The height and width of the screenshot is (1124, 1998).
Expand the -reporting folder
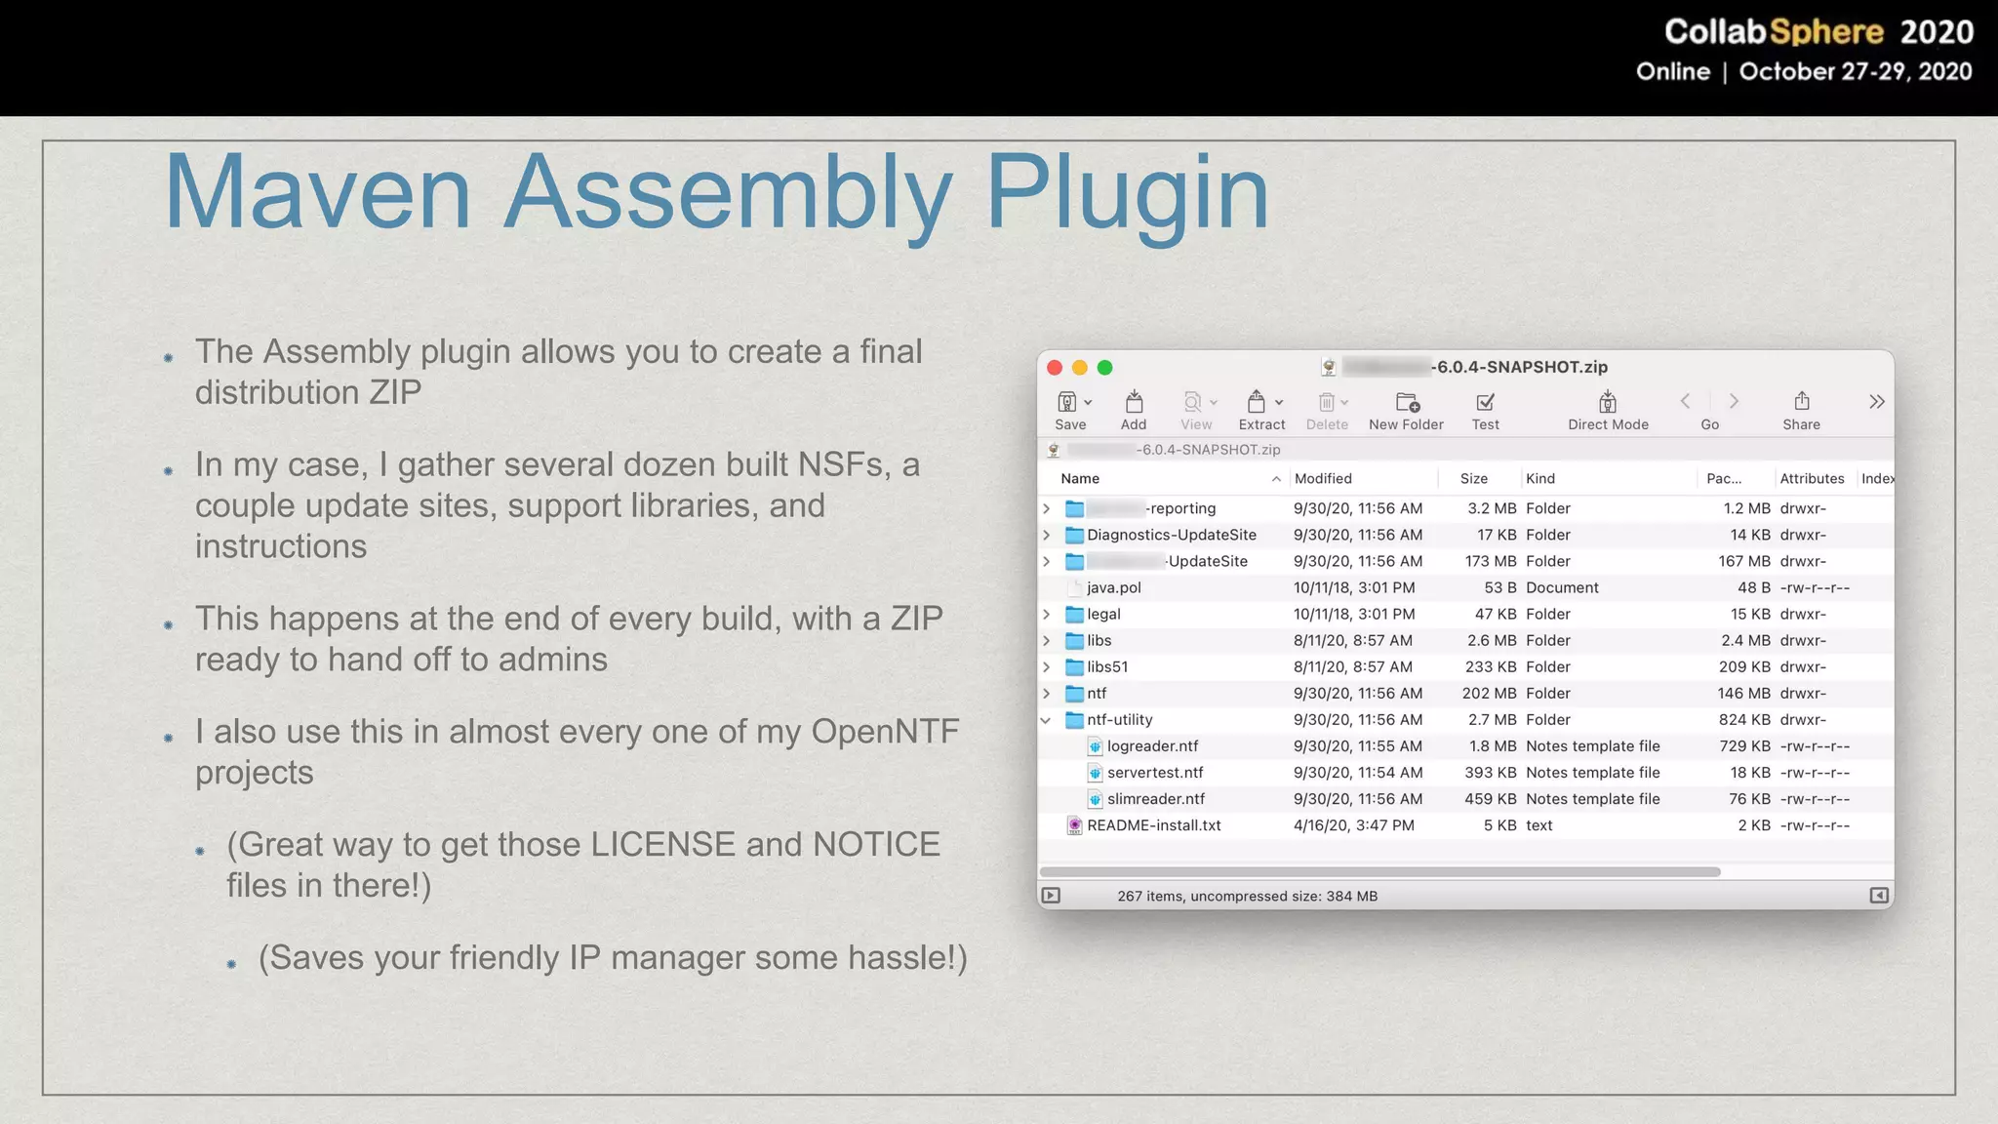(1047, 508)
